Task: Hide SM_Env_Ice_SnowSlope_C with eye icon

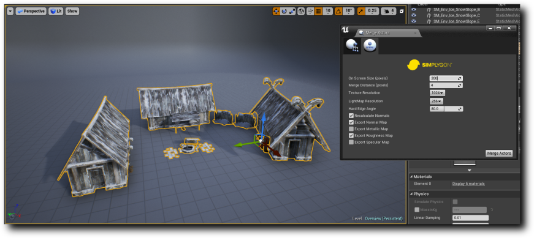Action: tap(414, 15)
